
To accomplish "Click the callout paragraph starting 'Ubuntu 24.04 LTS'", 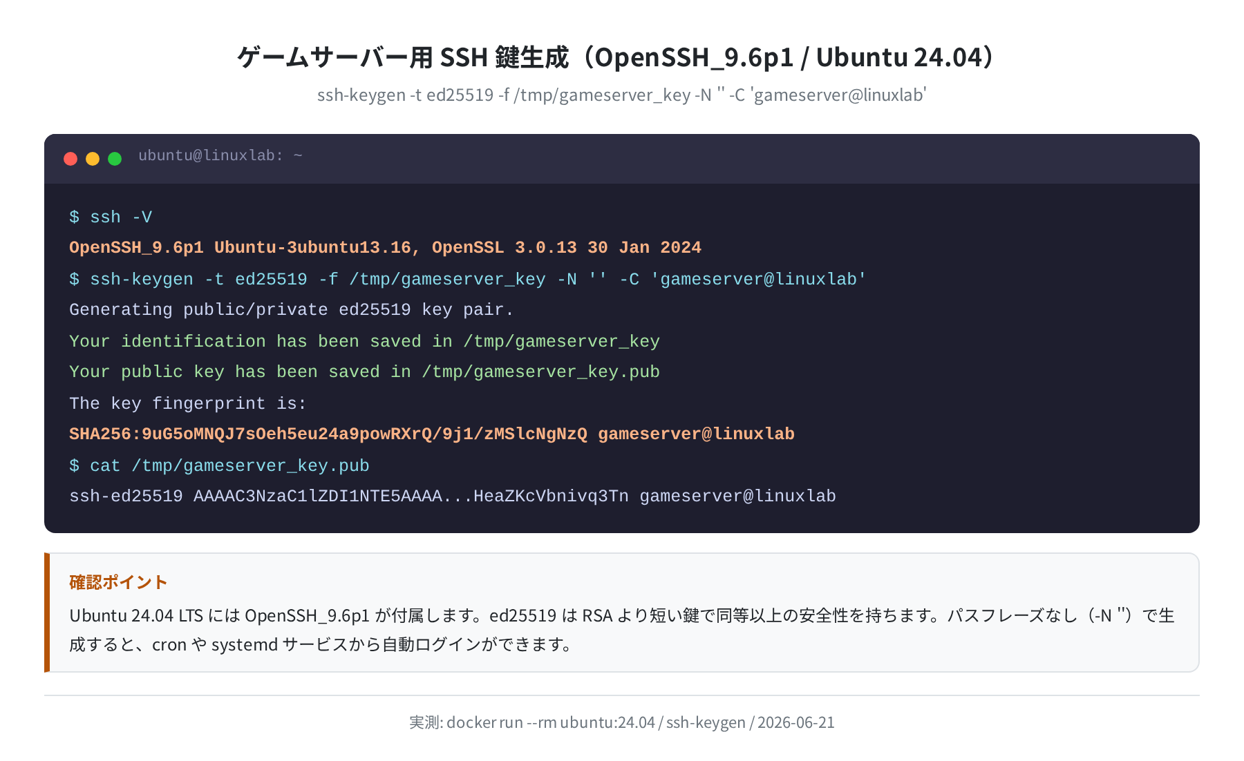I will click(621, 630).
